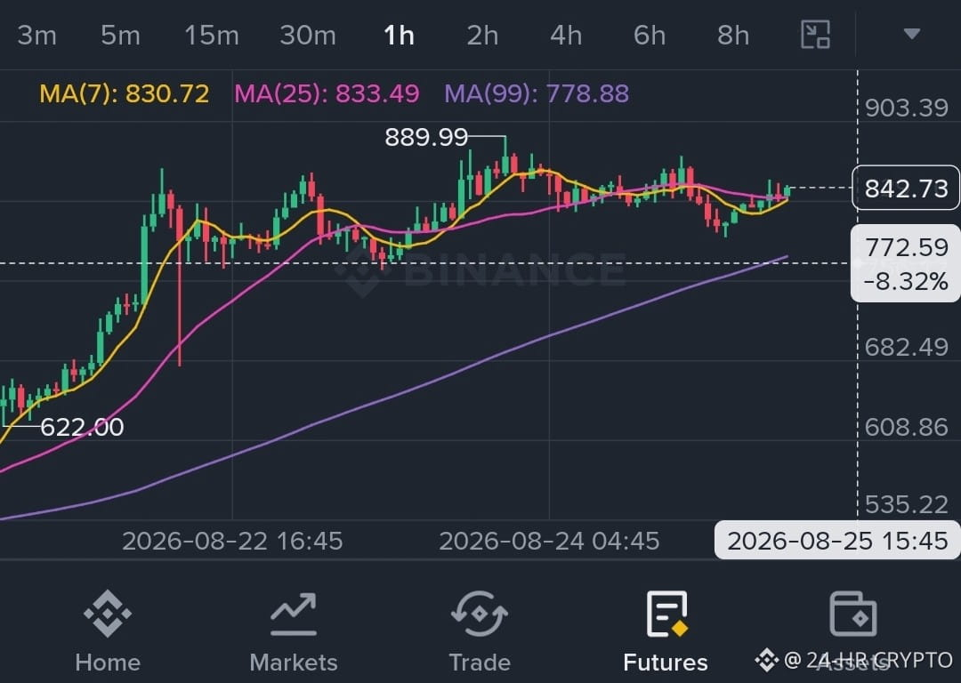Tap the MA(99): 778.88 indicator label
Viewport: 961px width, 683px height.
click(x=537, y=93)
